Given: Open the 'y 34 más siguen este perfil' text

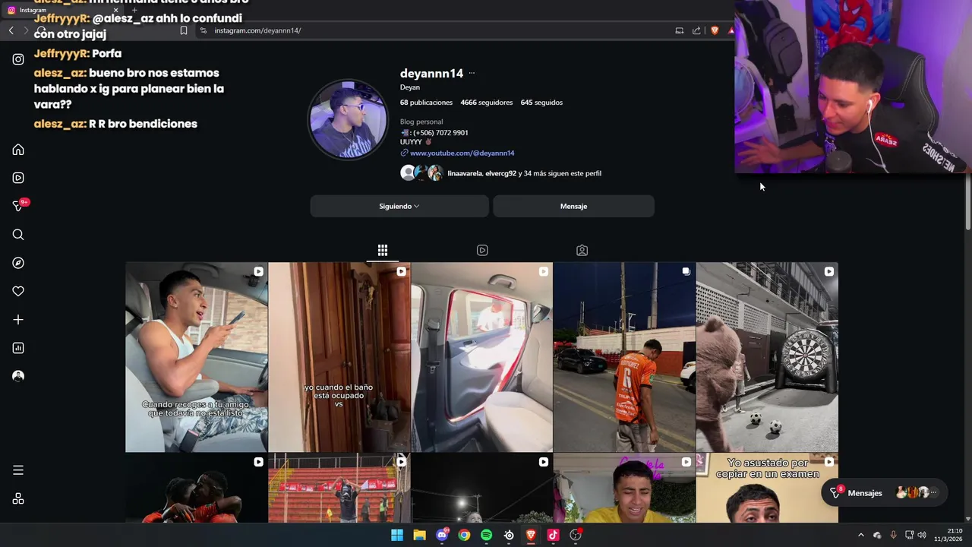Looking at the screenshot, I should (560, 173).
